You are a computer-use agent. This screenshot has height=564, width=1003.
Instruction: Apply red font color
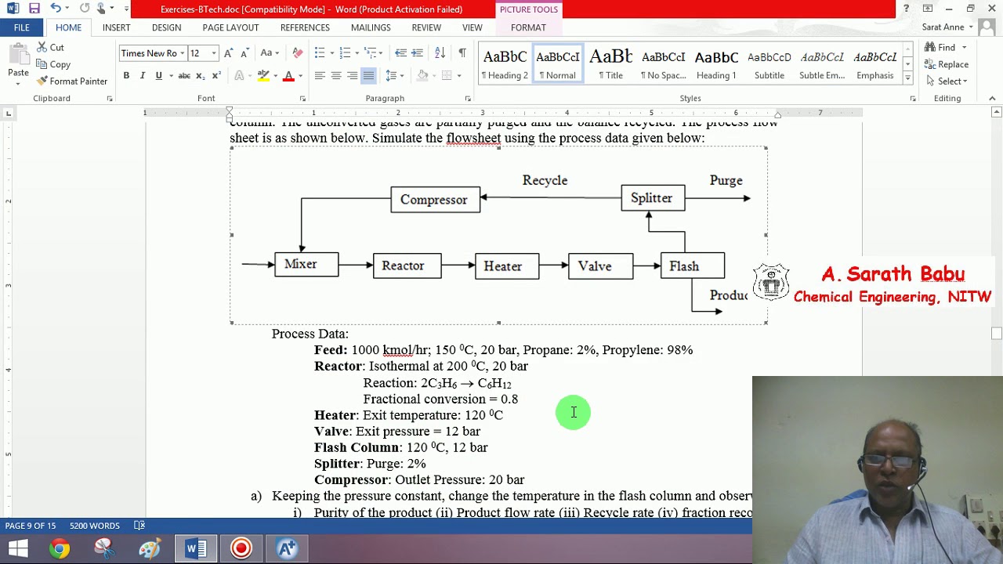coord(288,75)
